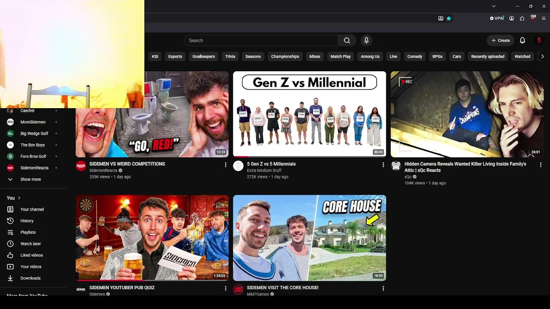Open options menu for 5 Gen Z vs 5 Millennials
Viewport: 550px width, 309px height.
coord(383,164)
